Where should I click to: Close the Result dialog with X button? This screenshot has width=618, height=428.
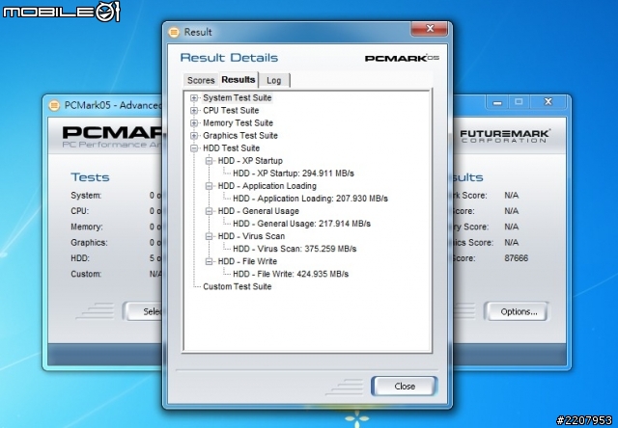click(x=430, y=29)
